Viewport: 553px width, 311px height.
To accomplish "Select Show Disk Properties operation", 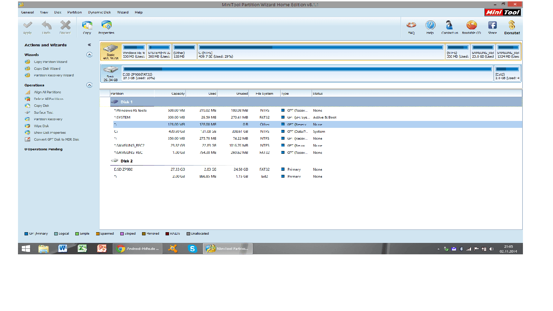I will click(50, 133).
